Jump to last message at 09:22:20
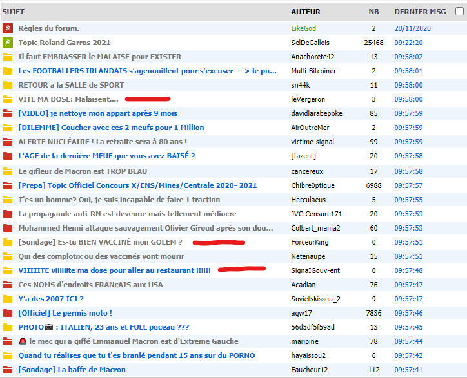Image resolution: width=467 pixels, height=378 pixels. [408, 43]
